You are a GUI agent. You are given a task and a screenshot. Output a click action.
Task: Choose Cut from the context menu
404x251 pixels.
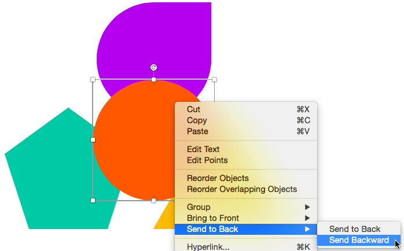pyautogui.click(x=194, y=109)
